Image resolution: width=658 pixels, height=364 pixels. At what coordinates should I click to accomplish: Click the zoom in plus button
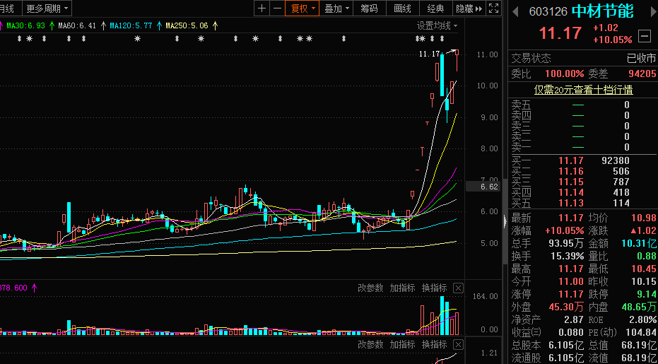click(x=262, y=8)
